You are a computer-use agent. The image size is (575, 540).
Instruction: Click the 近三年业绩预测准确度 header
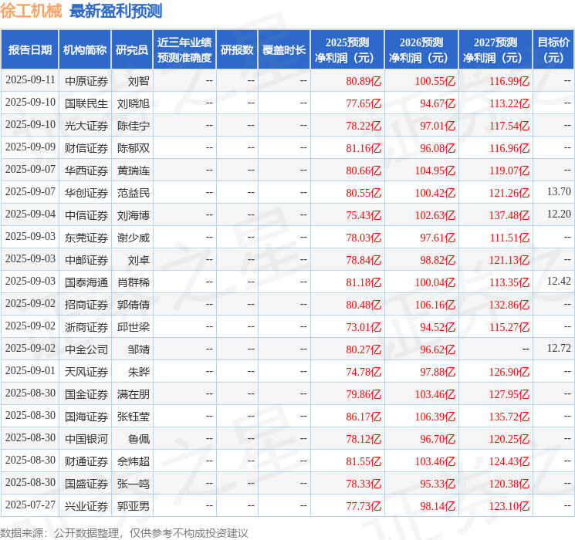pos(184,50)
